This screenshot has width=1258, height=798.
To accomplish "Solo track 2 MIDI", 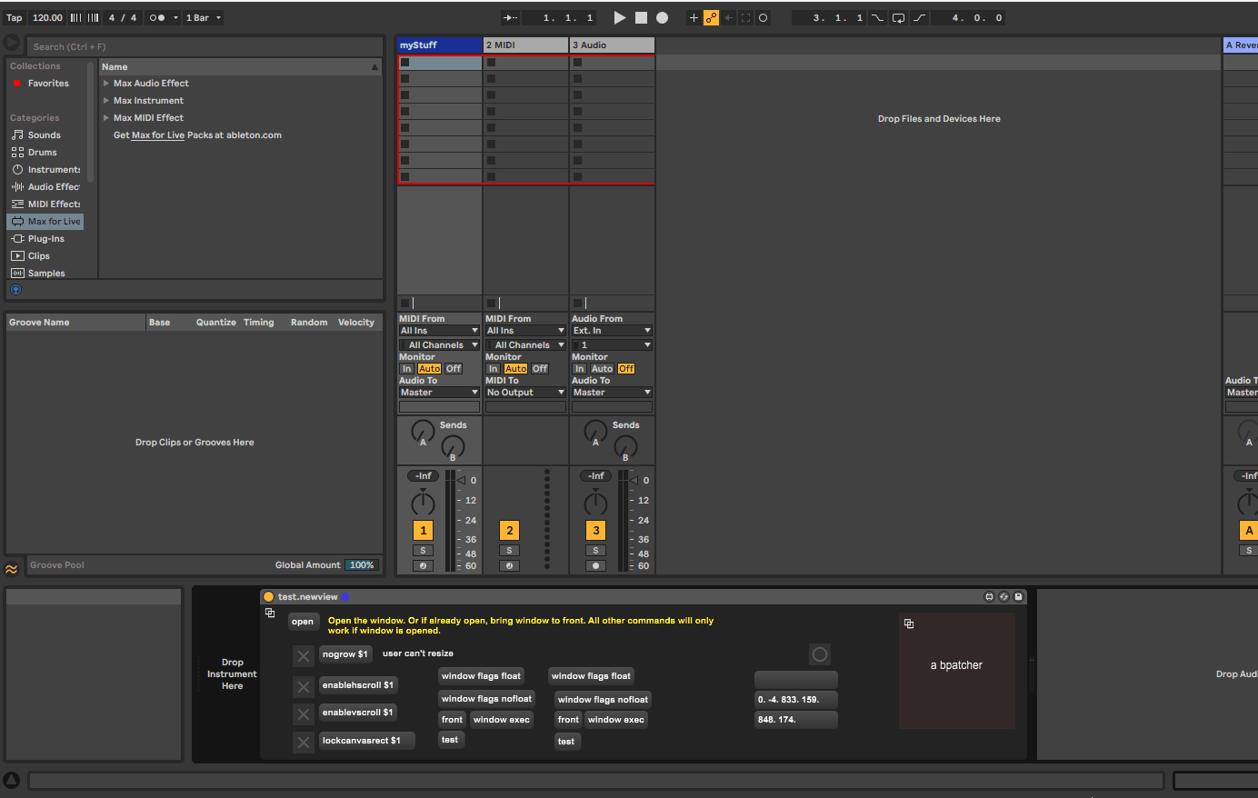I will pos(509,551).
